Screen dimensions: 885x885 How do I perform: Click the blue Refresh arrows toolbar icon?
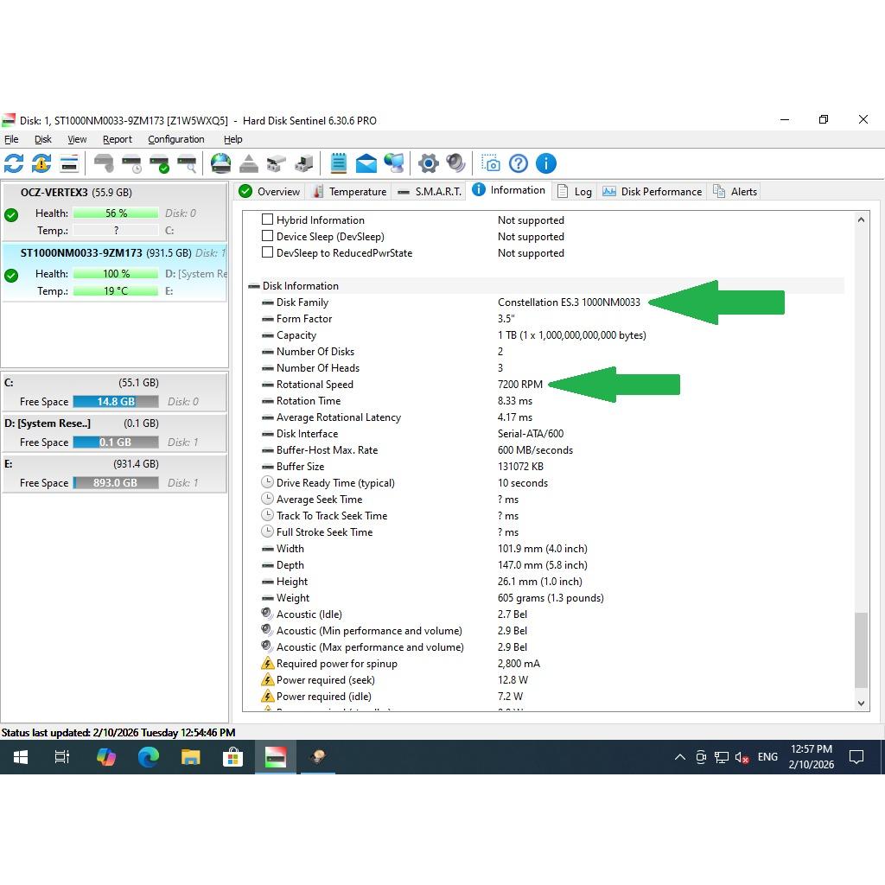[x=14, y=163]
